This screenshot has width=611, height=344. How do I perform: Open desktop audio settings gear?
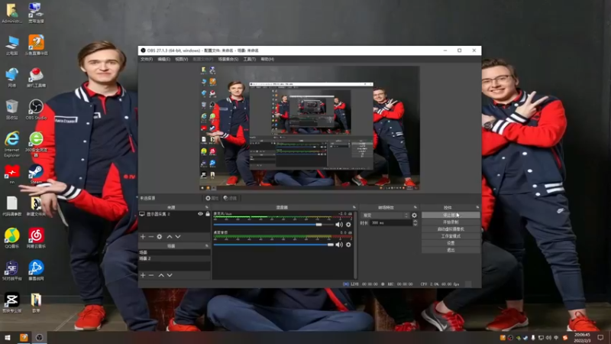pos(348,245)
